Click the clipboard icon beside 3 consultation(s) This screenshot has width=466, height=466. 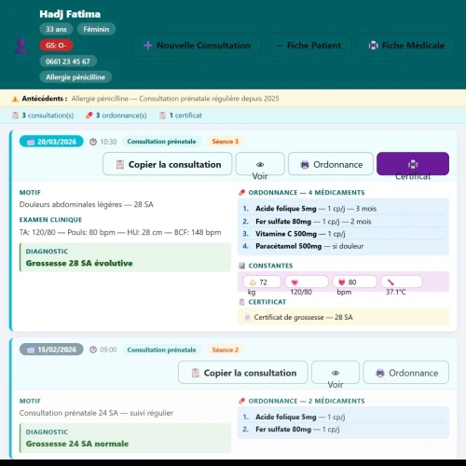pyautogui.click(x=15, y=116)
